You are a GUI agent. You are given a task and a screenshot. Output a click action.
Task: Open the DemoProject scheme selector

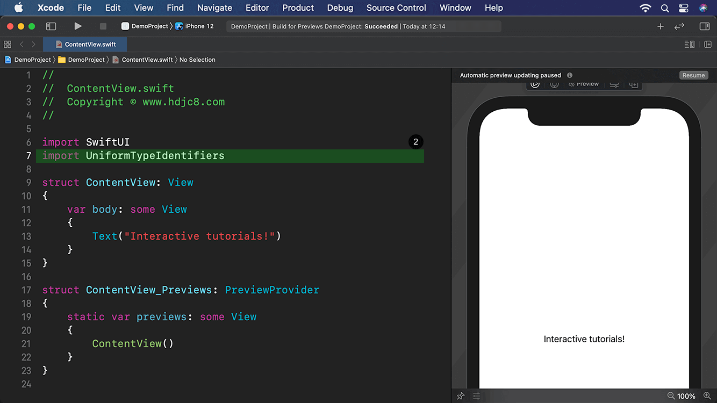pyautogui.click(x=145, y=26)
